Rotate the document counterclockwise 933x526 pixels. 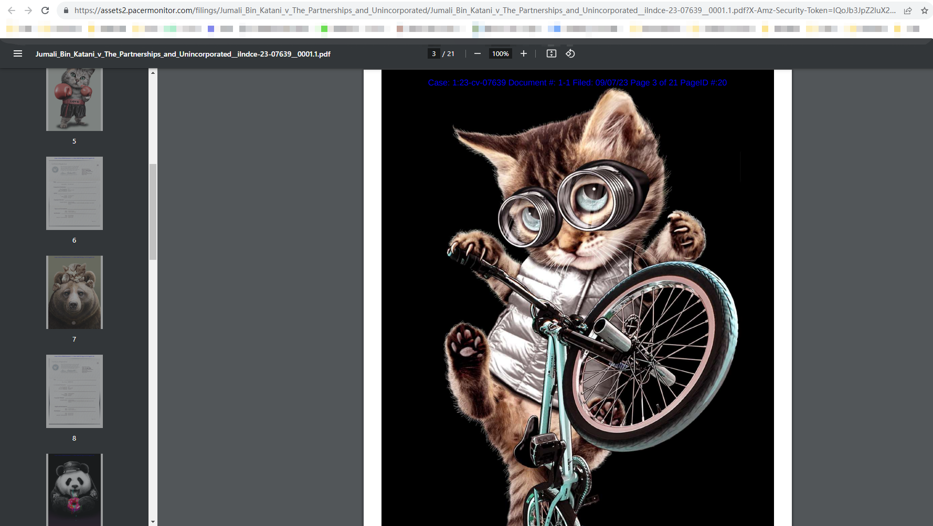click(570, 53)
